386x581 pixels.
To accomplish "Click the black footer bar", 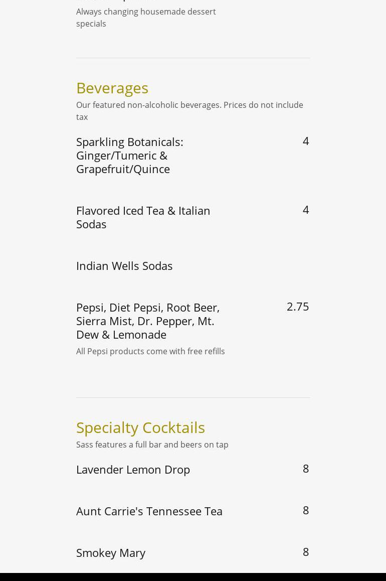I will [x=193, y=577].
